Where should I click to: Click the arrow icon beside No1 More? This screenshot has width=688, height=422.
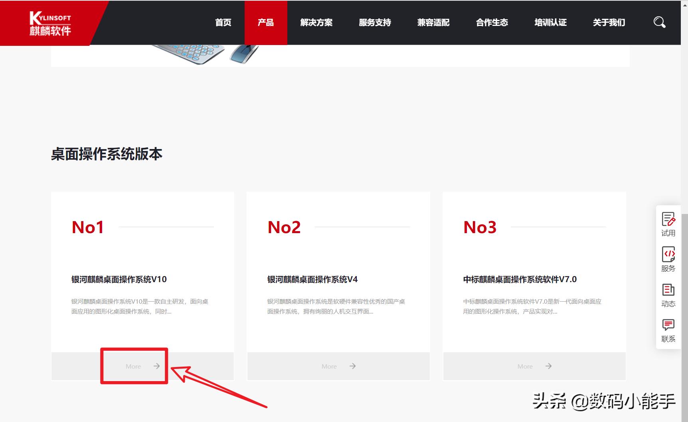[x=157, y=366]
